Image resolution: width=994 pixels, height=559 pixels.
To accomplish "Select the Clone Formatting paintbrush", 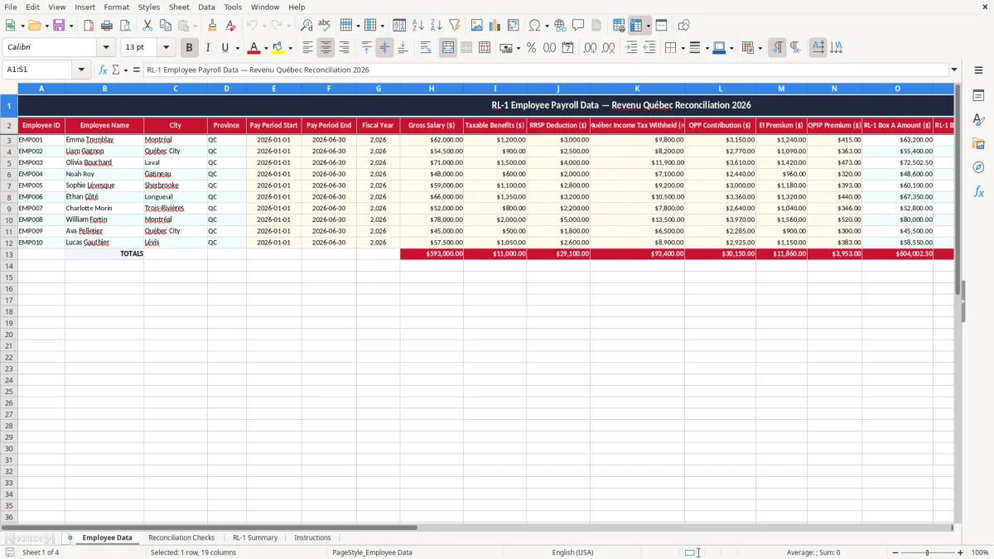I will tap(213, 26).
